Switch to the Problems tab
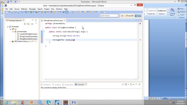 point(46,85)
